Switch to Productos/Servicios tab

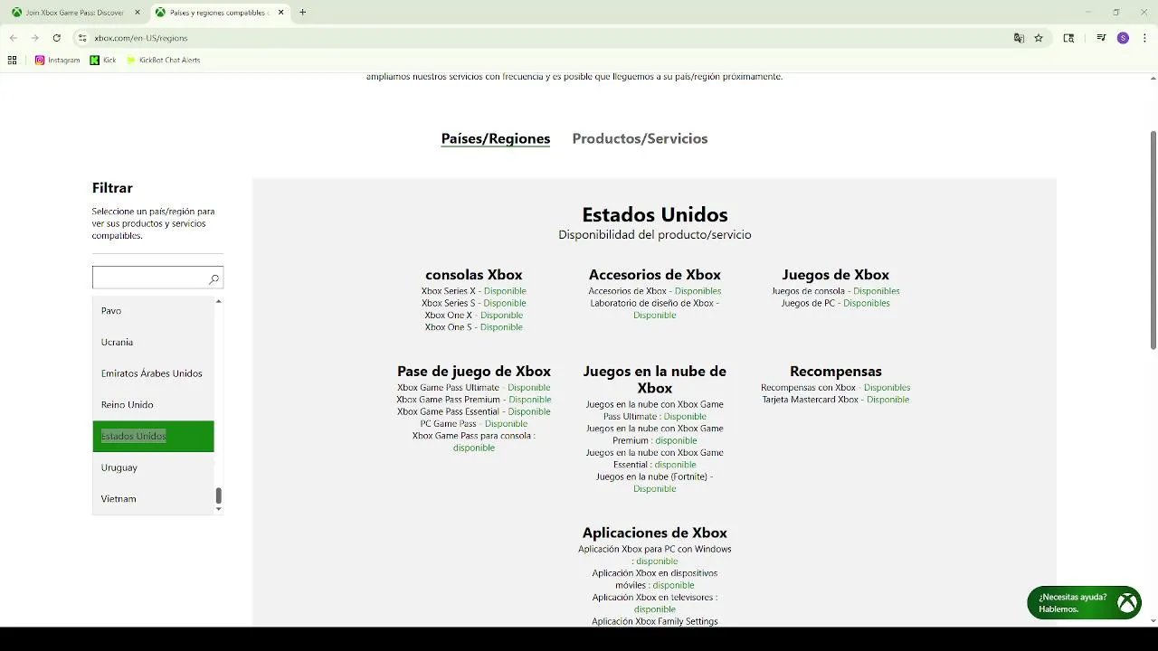(x=640, y=138)
